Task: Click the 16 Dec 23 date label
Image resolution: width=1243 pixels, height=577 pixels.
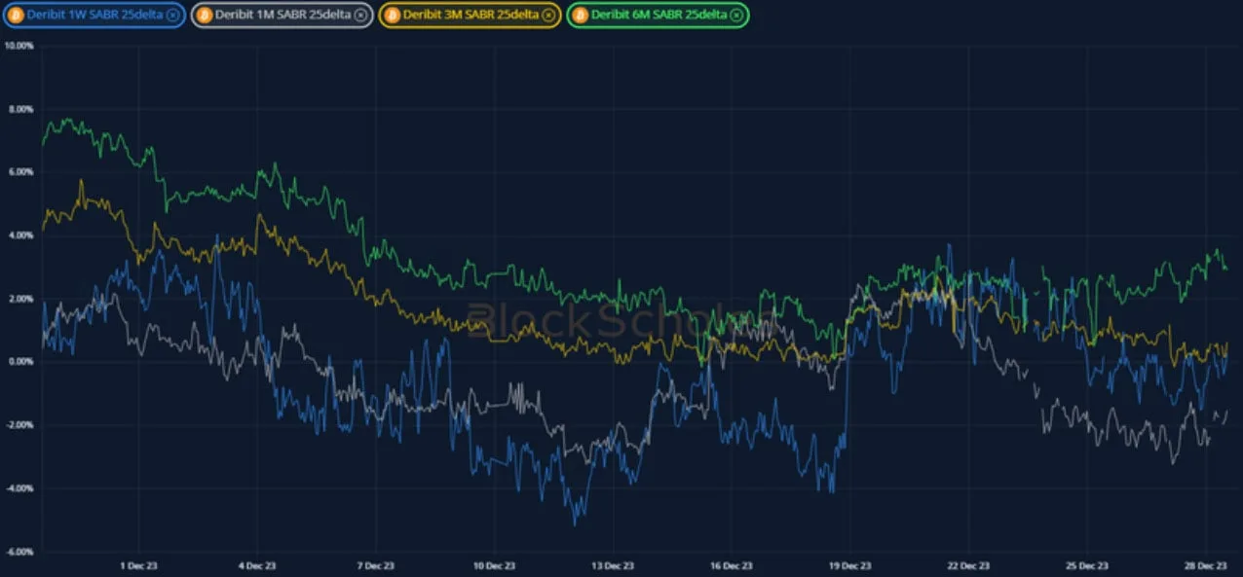Action: coord(732,565)
